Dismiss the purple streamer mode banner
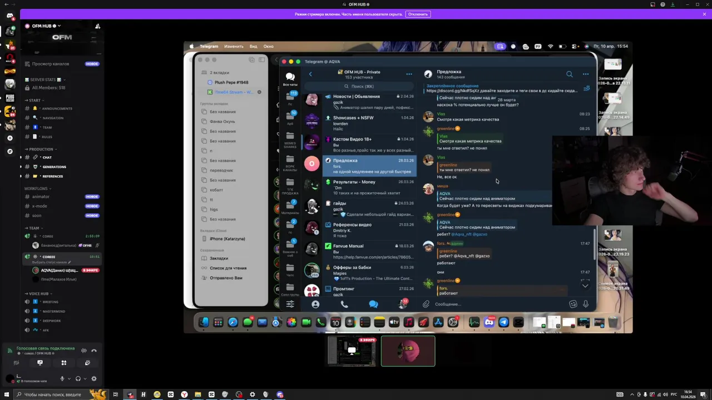Viewport: 712px width, 400px height. click(x=704, y=14)
